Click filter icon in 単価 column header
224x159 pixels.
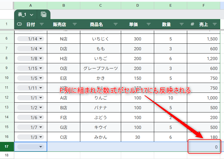[149, 25]
